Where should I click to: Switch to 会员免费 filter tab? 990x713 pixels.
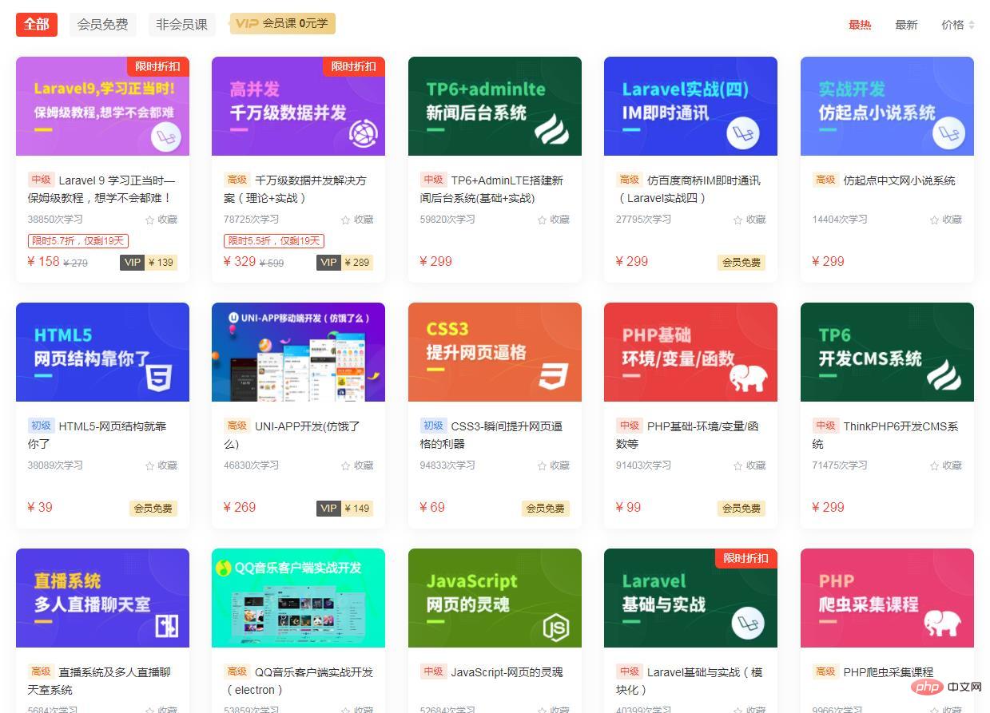(102, 24)
